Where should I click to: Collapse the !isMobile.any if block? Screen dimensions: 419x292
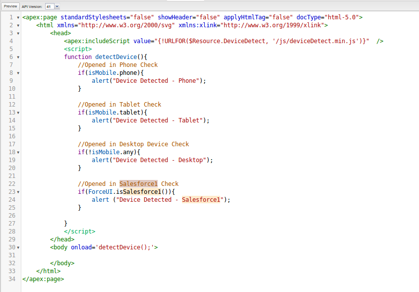pyautogui.click(x=18, y=152)
